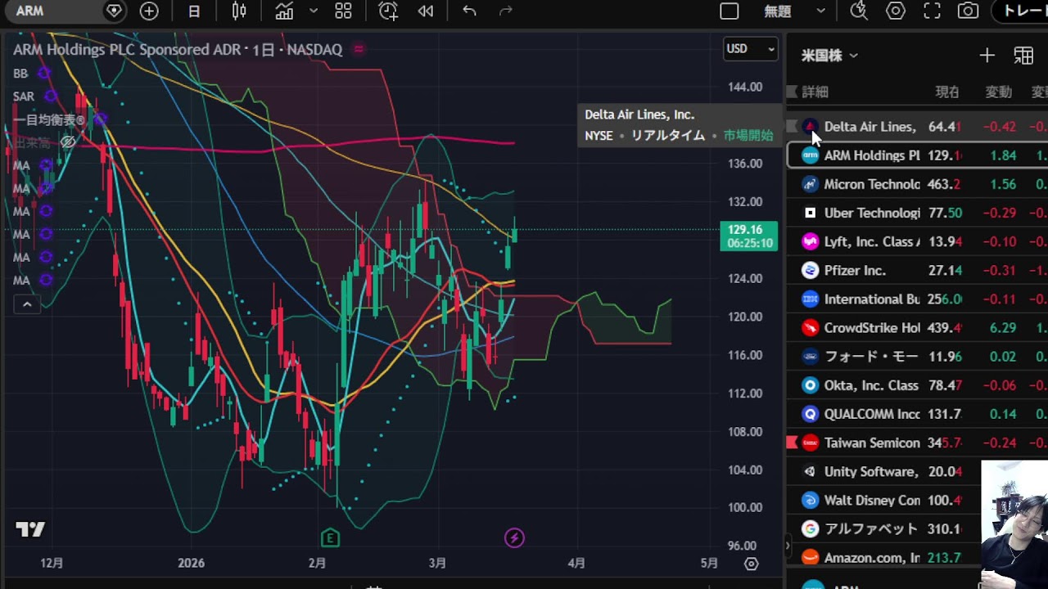Select CrowdStrike Holdings watchlist row
1048x589 pixels.
(917, 327)
